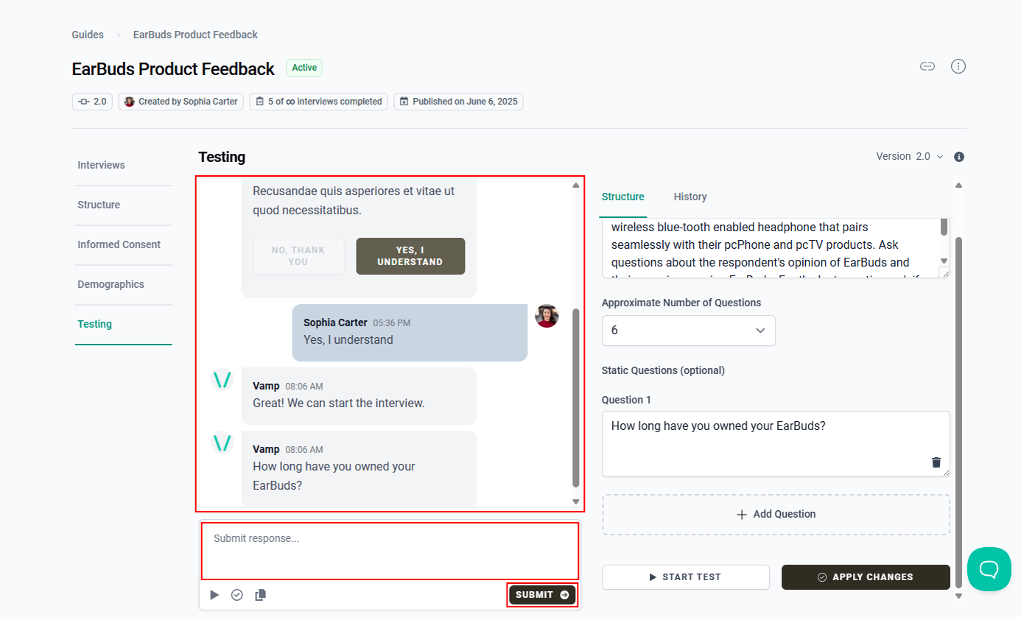This screenshot has width=1021, height=617.
Task: Click play icon below response box
Action: pos(214,595)
